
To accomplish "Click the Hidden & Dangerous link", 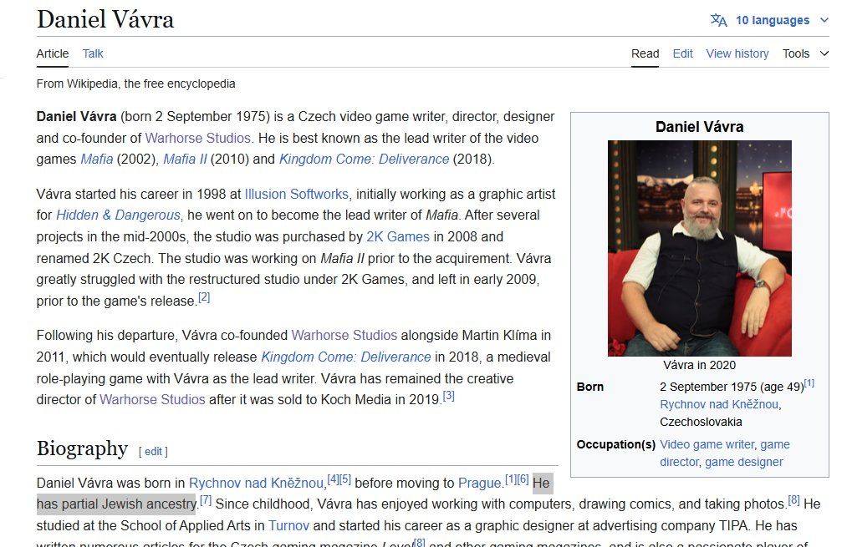I will pos(118,215).
